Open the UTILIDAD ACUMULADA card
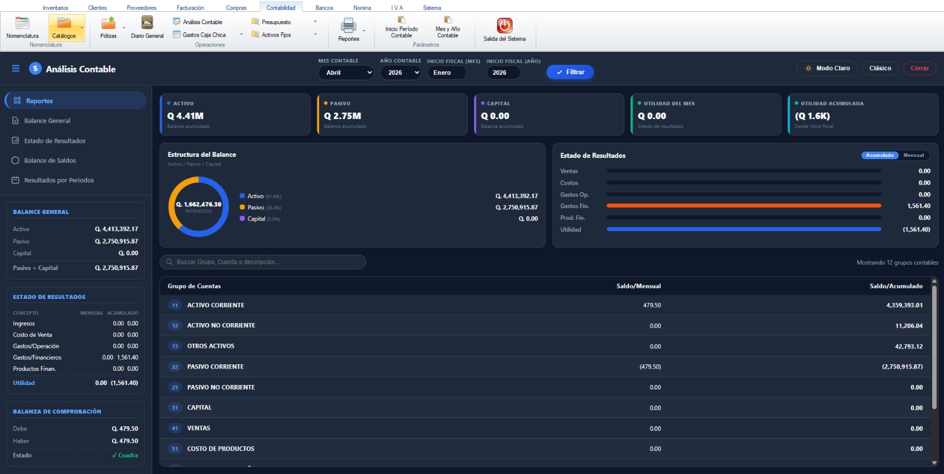The height and width of the screenshot is (474, 944). point(863,114)
